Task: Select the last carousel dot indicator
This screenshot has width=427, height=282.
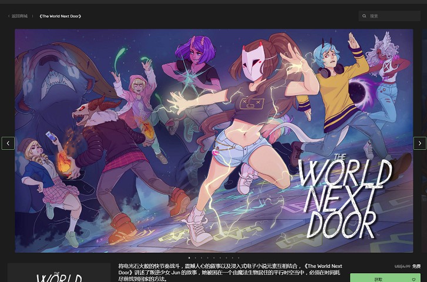Action: 238,257
